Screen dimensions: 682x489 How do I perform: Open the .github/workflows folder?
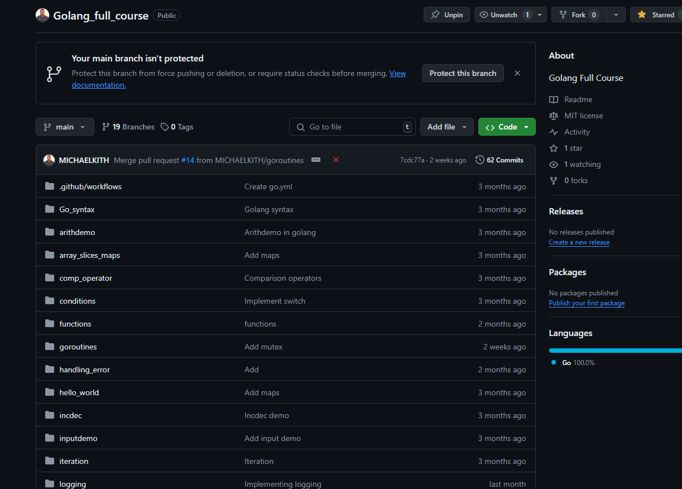90,186
